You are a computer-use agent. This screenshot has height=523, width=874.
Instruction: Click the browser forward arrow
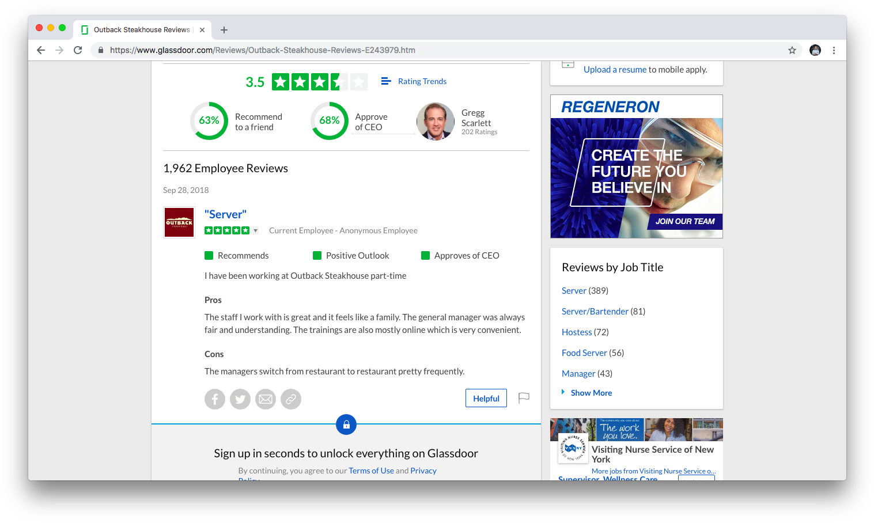59,50
